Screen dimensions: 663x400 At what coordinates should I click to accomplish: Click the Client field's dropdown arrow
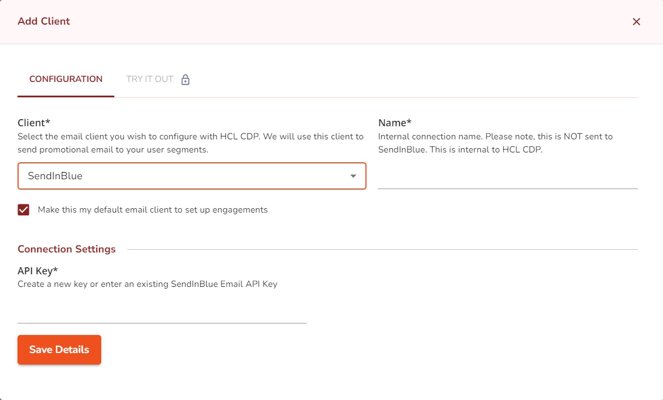point(353,176)
